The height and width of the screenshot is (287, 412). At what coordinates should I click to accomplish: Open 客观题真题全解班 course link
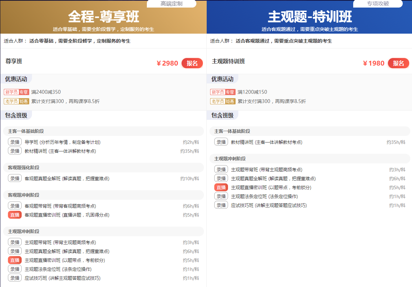click(67, 179)
